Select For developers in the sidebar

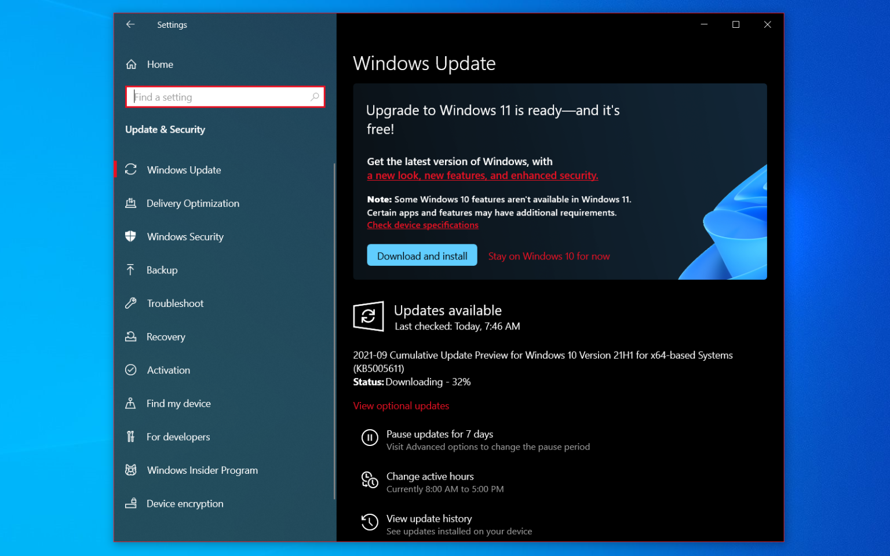(x=178, y=437)
